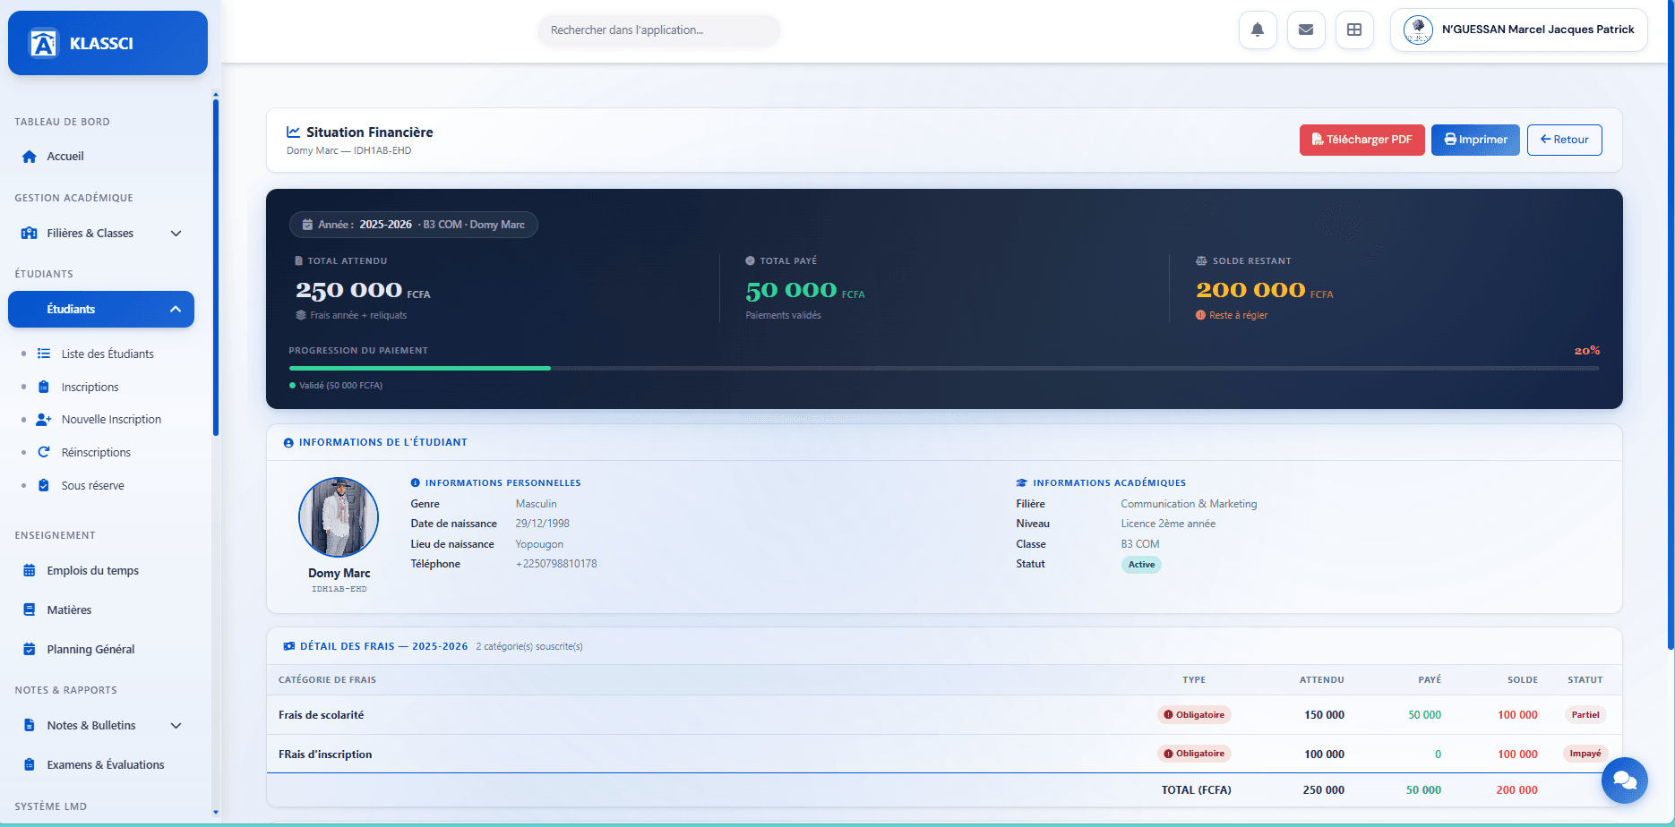The image size is (1675, 827).
Task: Click the FRais d'inscription row label
Action: 325,755
